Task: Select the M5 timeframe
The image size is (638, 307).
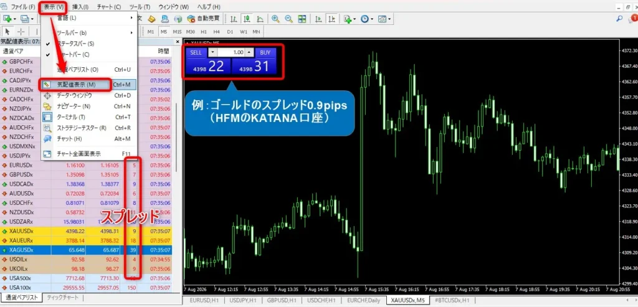Action: point(164,32)
